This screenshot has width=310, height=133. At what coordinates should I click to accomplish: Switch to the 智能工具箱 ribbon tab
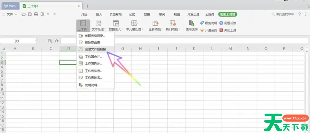228,14
